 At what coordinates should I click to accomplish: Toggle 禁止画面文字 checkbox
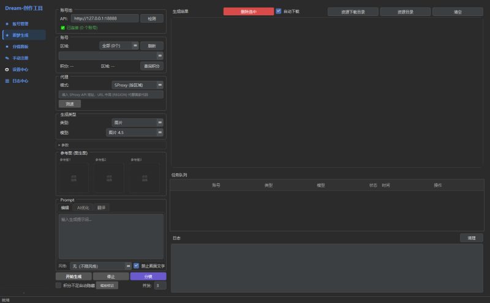coord(137,266)
